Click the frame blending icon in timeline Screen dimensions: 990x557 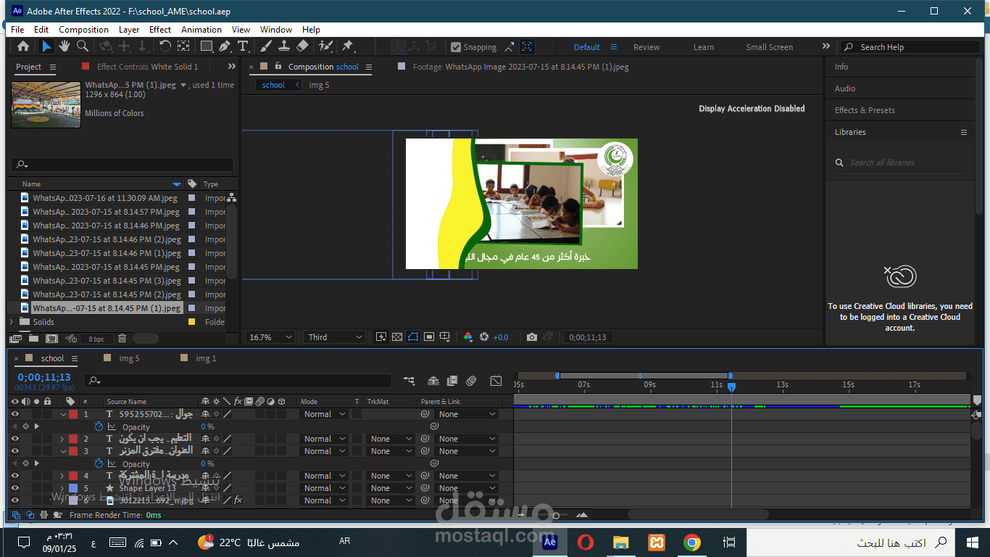click(x=452, y=381)
